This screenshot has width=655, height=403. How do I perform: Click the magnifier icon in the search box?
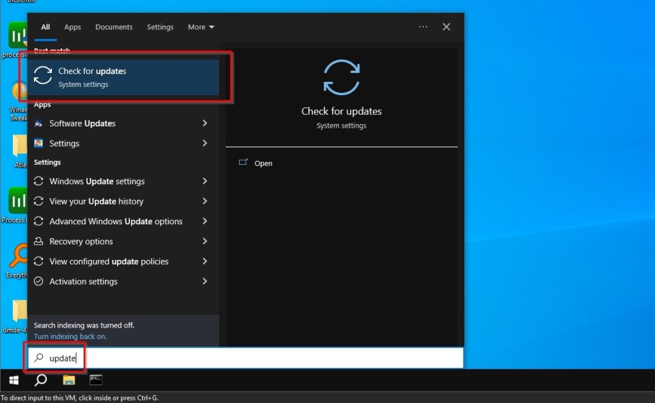[x=40, y=358]
